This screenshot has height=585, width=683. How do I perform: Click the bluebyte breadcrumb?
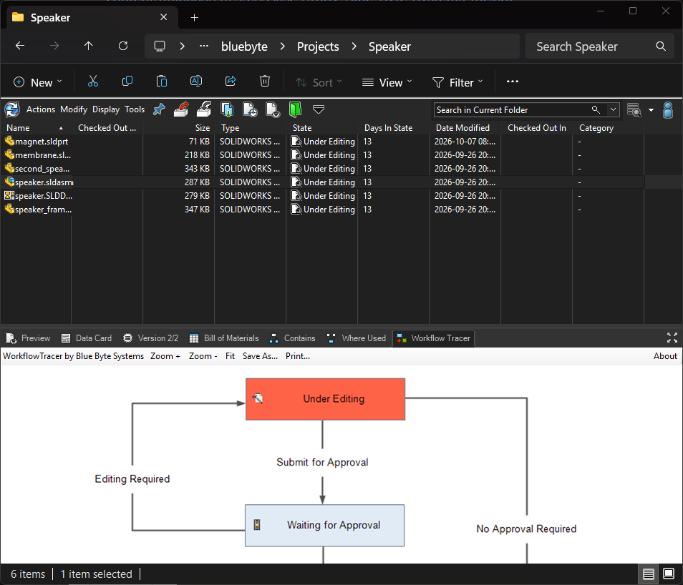pos(244,46)
